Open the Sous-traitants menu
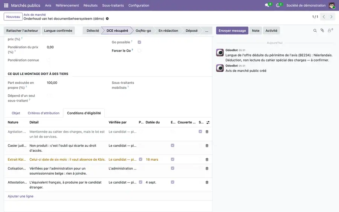The width and height of the screenshot is (339, 212). point(113,5)
